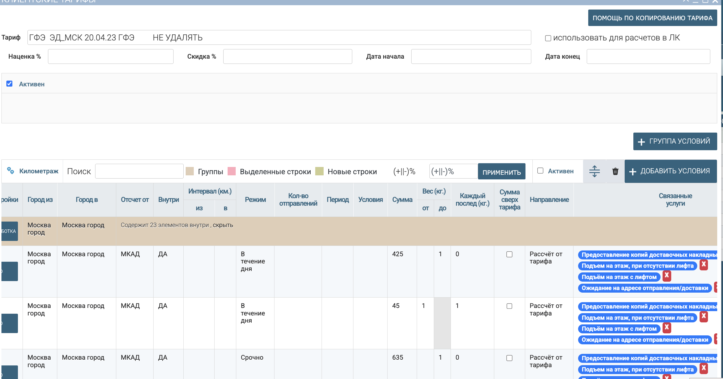Remove 'Подъём на этаж с лифтом' tag in the 45 sum row
The height and width of the screenshot is (379, 723).
667,328
